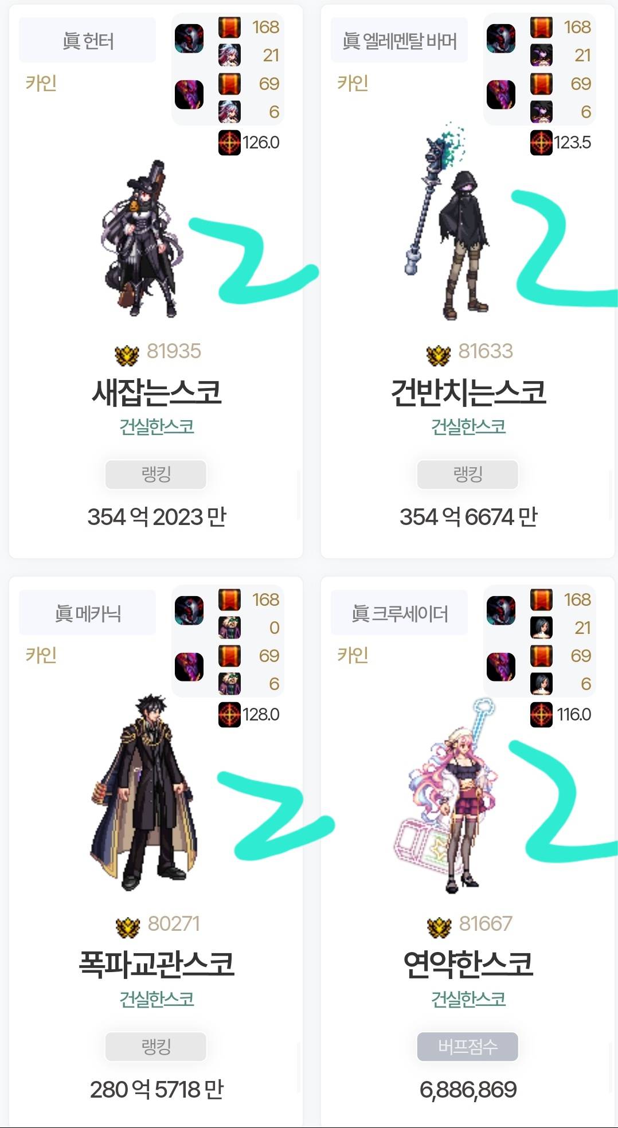Click the 랭킹 button under 폭파교관스코
Screen dimensions: 618x1128
click(x=156, y=1047)
